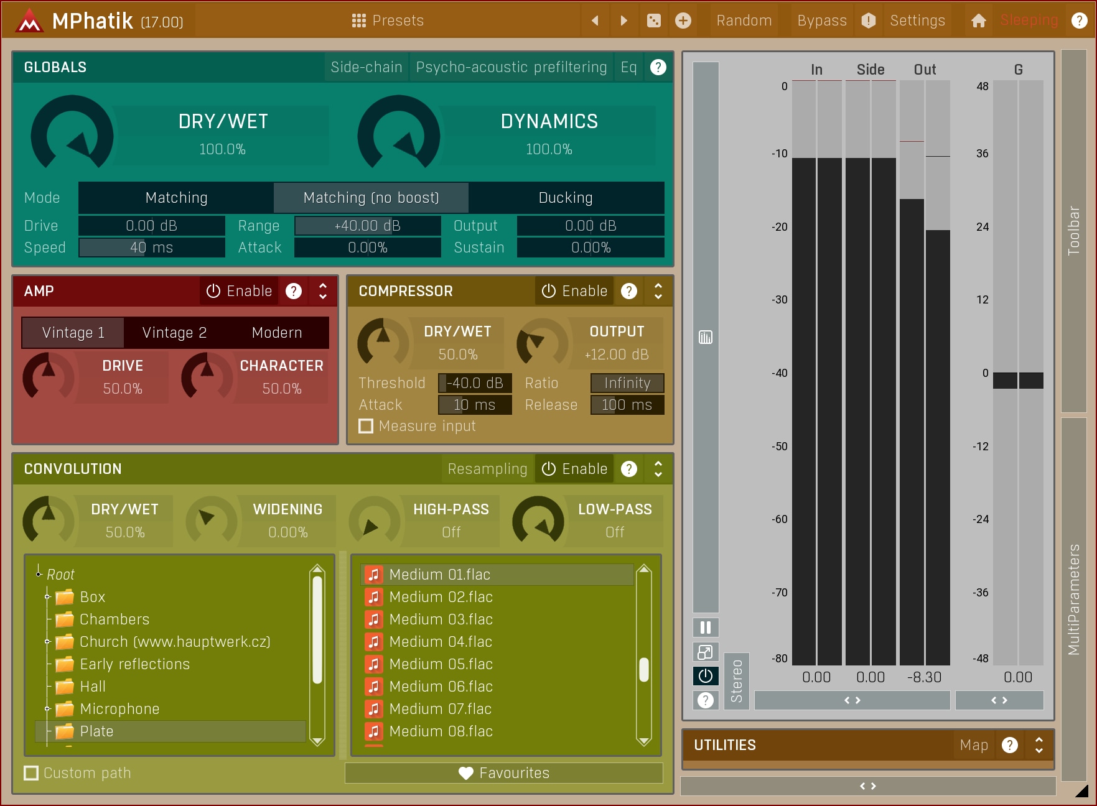Tick the Measure input checkbox

click(x=366, y=426)
